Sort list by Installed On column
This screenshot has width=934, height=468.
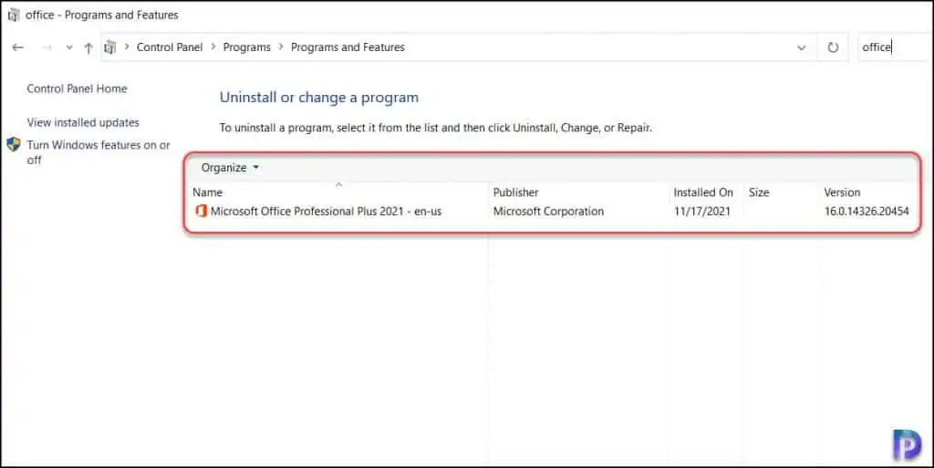(x=703, y=192)
